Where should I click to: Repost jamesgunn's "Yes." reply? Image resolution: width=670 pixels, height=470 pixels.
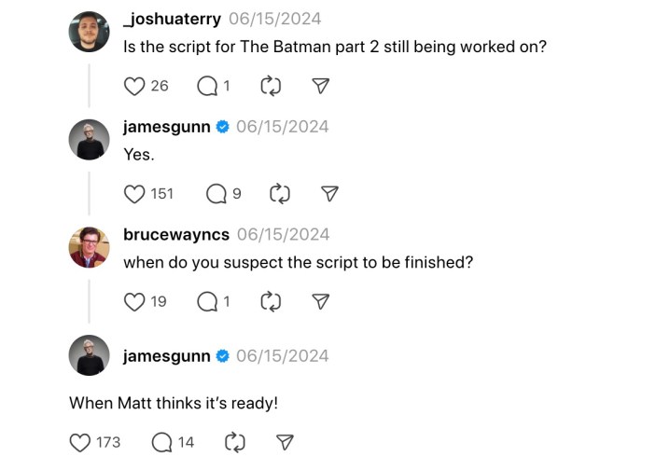(x=279, y=194)
